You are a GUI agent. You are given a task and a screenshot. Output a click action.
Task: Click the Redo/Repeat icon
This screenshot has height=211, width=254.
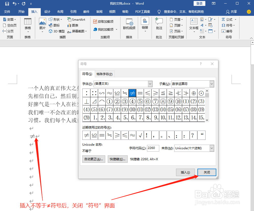point(23,4)
